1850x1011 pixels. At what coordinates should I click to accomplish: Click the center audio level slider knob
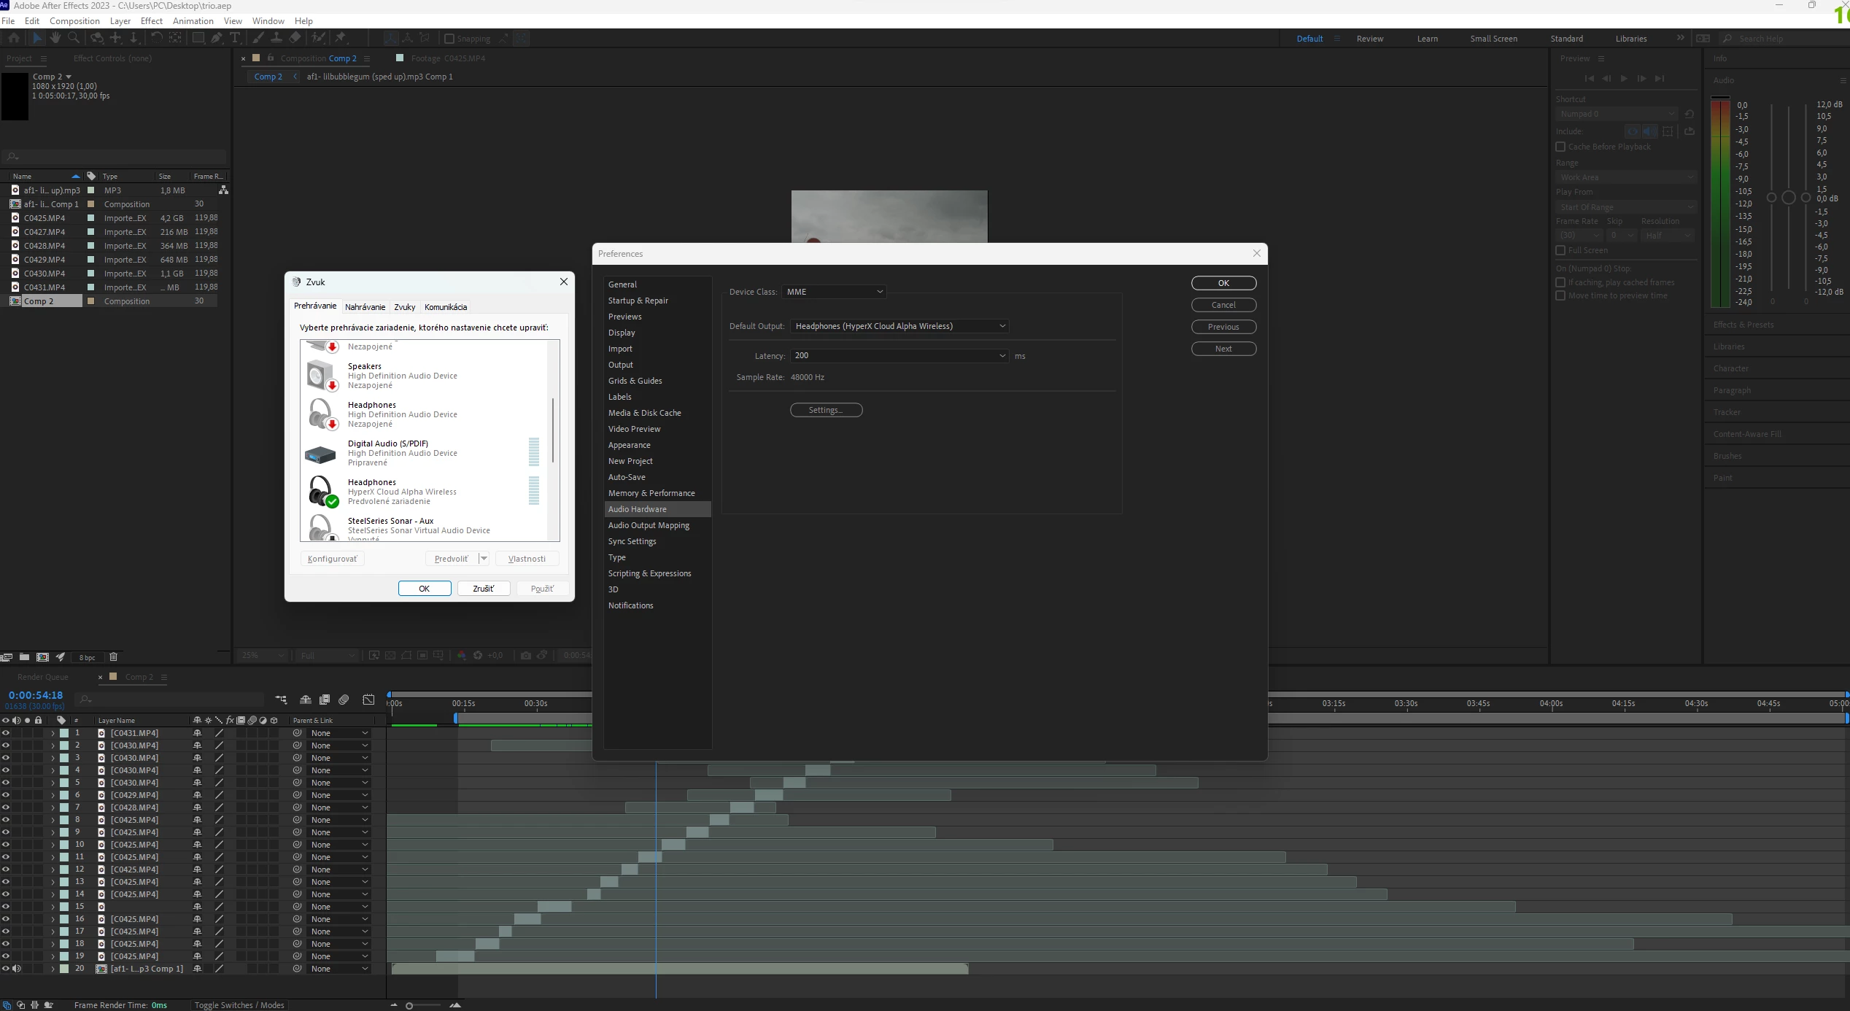click(x=1788, y=198)
